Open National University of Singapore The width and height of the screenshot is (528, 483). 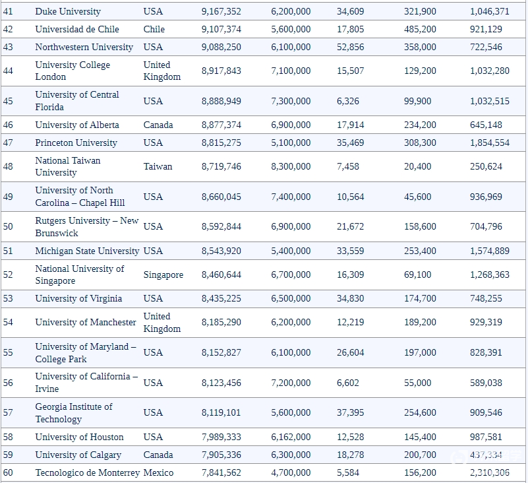coord(79,274)
